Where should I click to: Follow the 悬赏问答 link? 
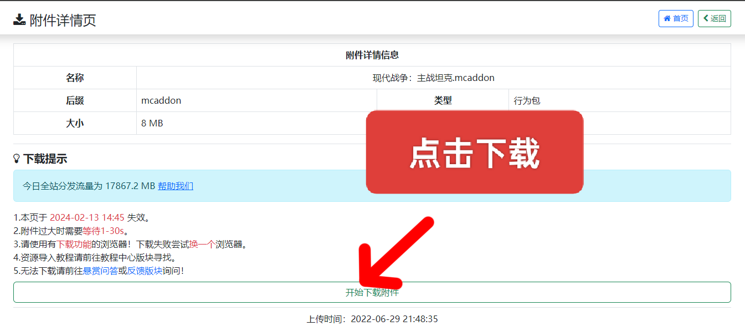(100, 271)
